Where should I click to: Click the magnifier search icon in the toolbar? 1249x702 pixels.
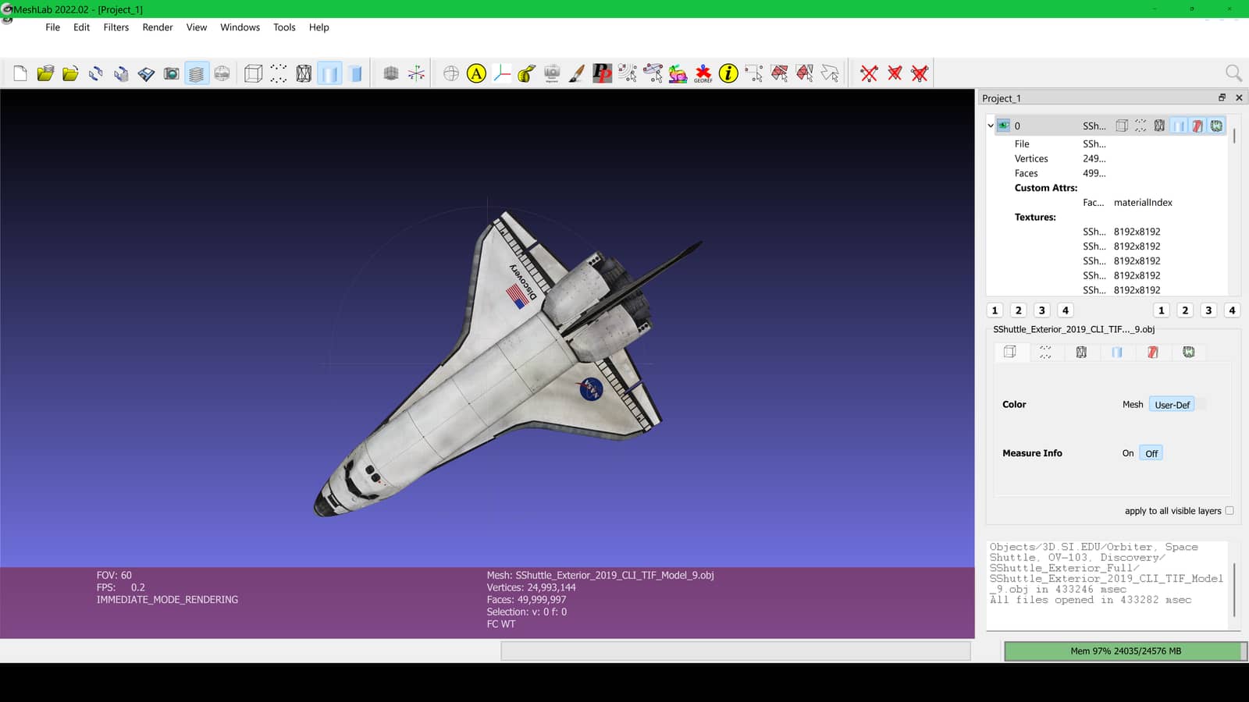1233,73
